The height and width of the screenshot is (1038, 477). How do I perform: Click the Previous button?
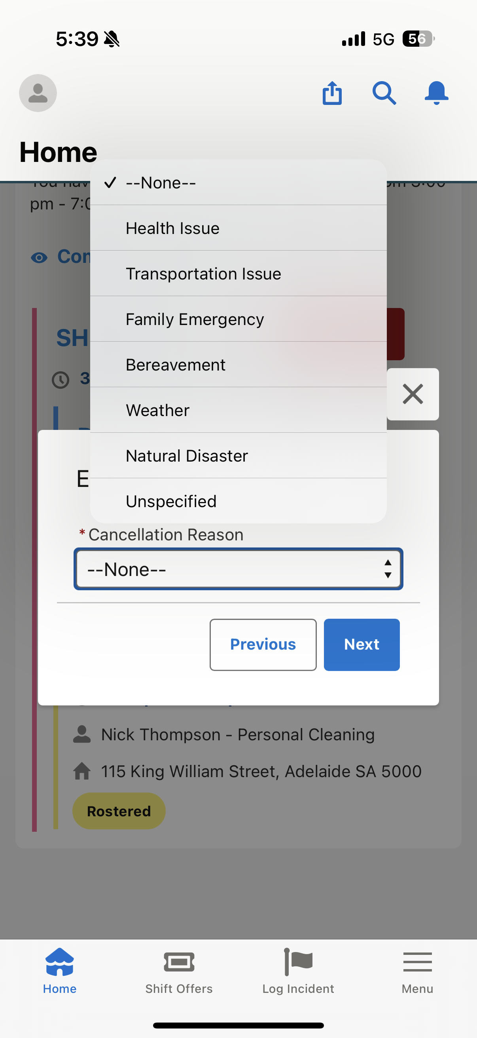click(x=263, y=644)
